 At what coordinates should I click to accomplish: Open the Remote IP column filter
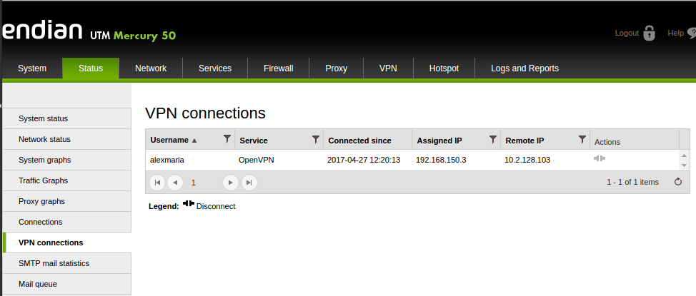point(582,139)
